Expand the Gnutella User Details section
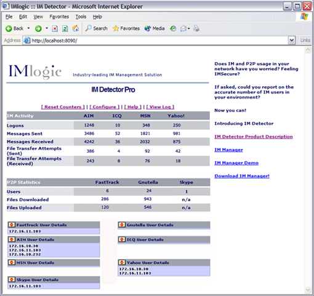Image resolution: width=314 pixels, height=296 pixels. tap(122, 225)
